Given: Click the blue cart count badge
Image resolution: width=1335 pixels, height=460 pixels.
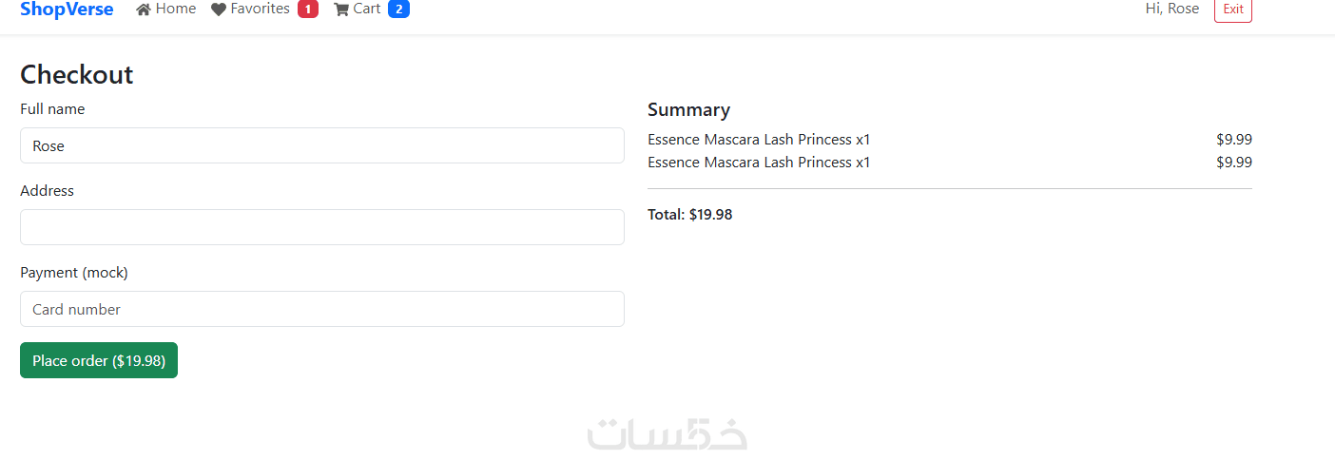Looking at the screenshot, I should point(398,10).
